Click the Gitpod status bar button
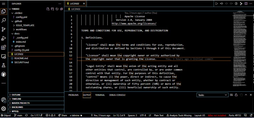The height and width of the screenshot is (118, 254). [6, 115]
